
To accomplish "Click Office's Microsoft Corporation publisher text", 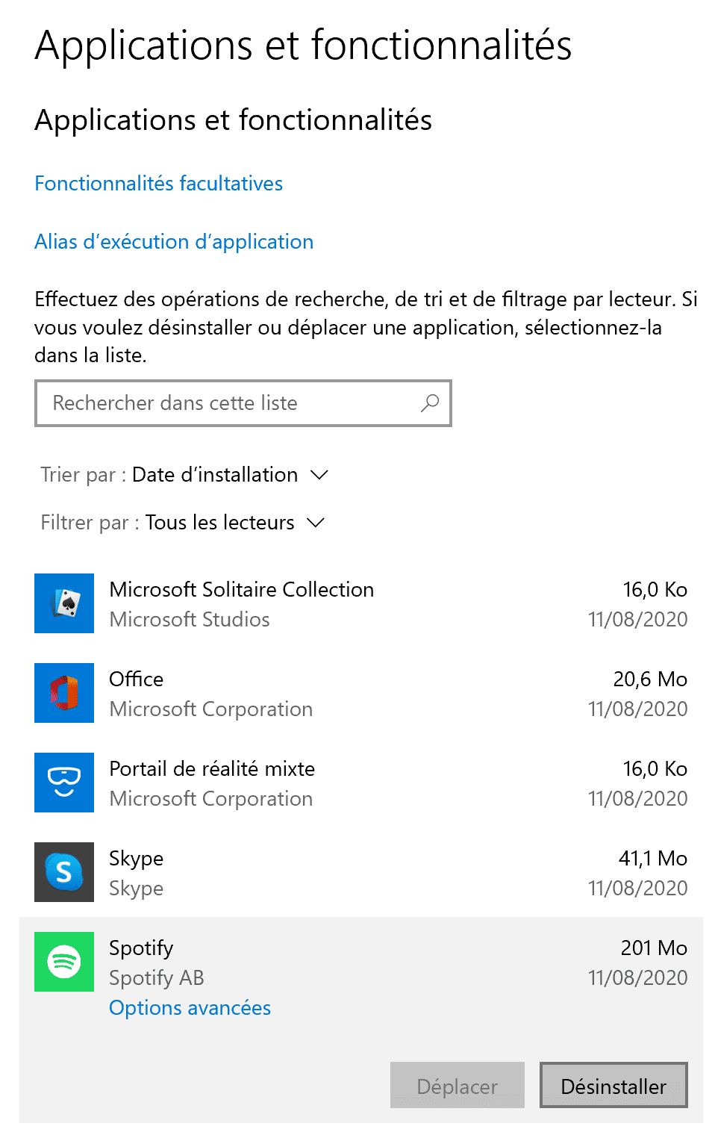I will coord(211,709).
